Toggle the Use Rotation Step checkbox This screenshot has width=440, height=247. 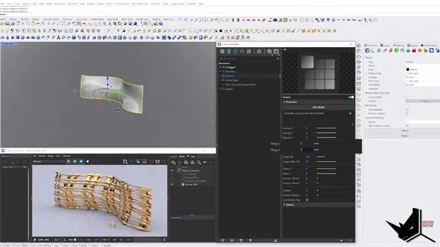307,200
